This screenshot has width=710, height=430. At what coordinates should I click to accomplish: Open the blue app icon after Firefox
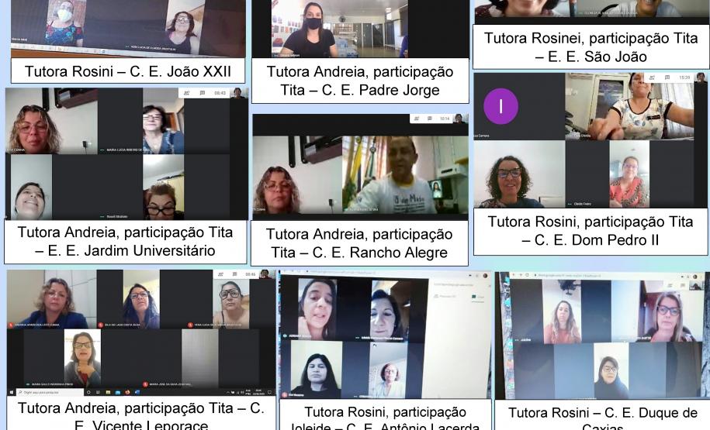tap(137, 392)
